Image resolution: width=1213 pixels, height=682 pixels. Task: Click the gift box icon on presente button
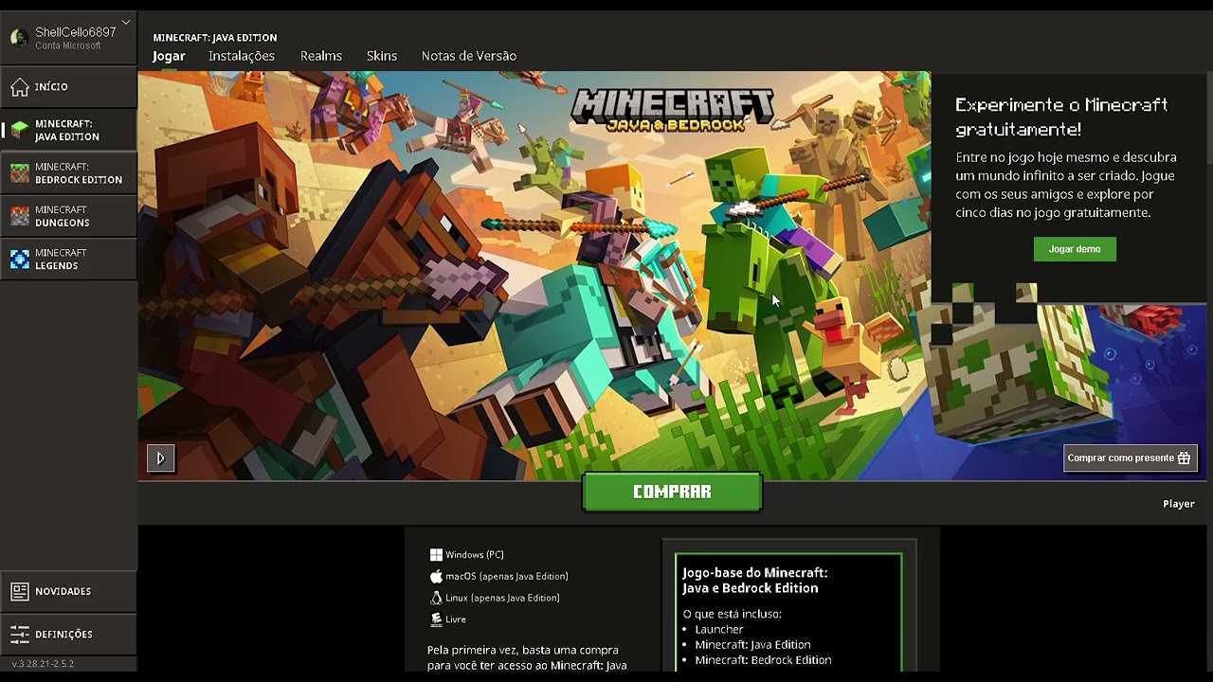point(1184,458)
